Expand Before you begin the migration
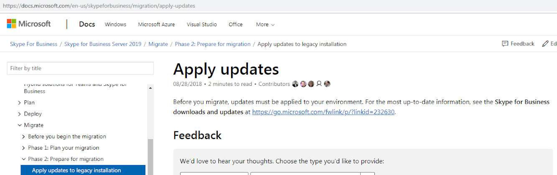Screen dimensions: 557x175 [x=24, y=136]
